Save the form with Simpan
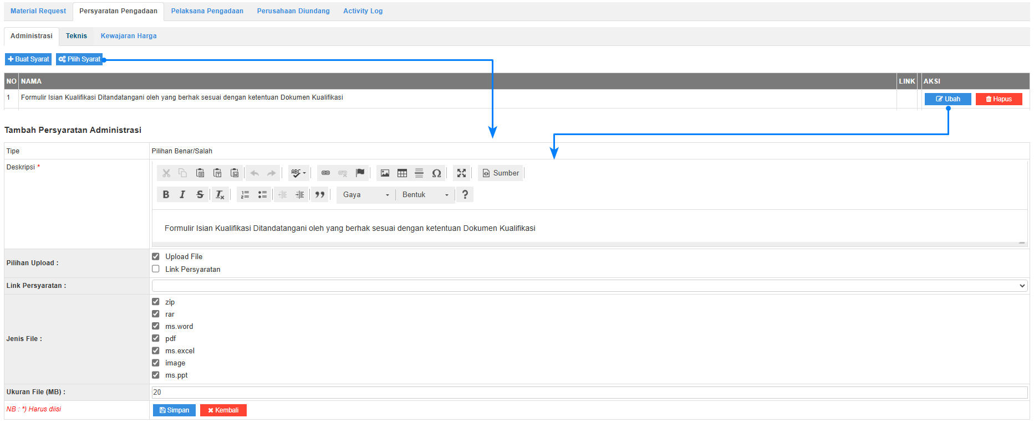 pyautogui.click(x=174, y=410)
